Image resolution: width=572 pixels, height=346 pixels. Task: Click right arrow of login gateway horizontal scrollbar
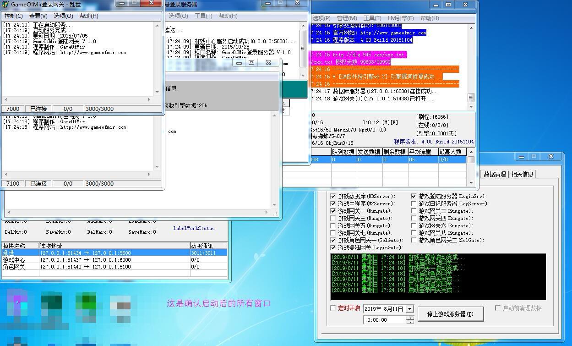(149, 99)
